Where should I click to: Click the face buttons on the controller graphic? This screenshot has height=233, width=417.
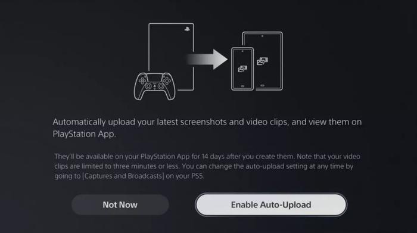point(166,80)
